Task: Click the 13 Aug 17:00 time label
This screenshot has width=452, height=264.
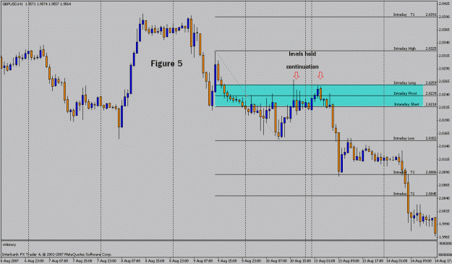Action: tap(372, 261)
